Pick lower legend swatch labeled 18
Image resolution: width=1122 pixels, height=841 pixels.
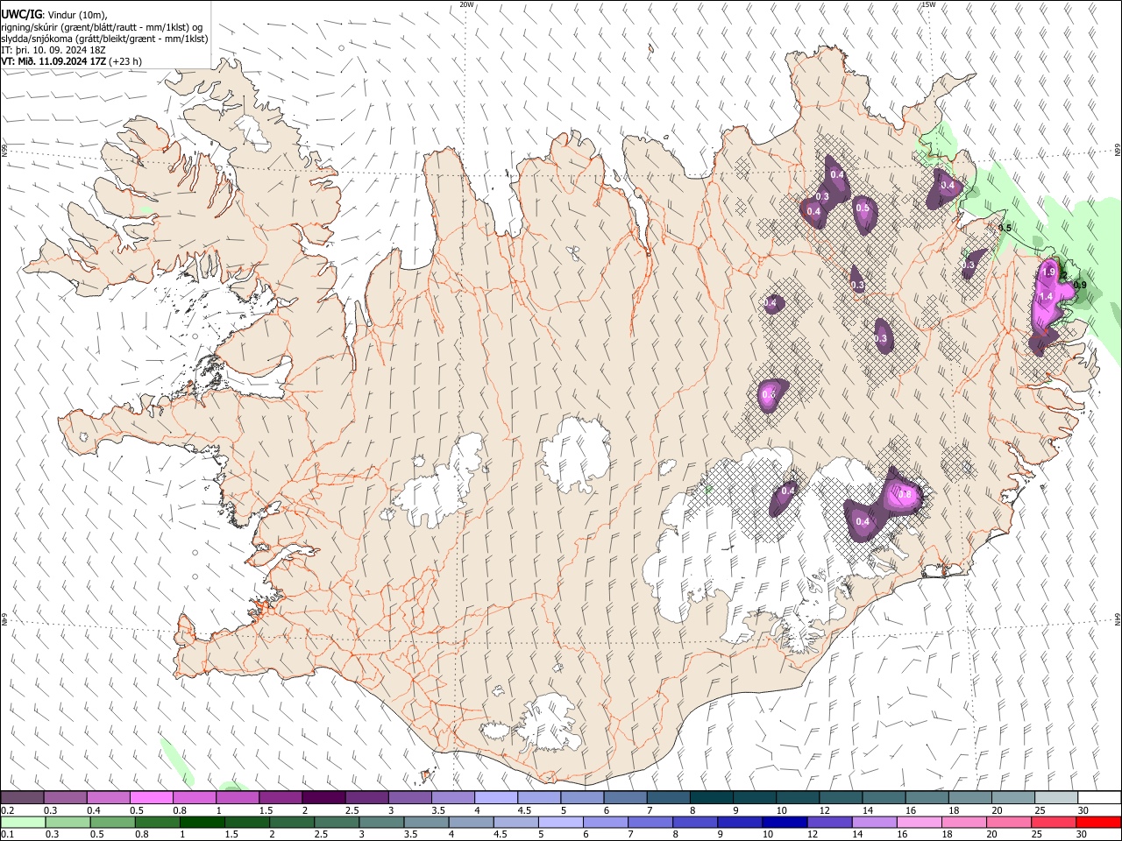(963, 822)
